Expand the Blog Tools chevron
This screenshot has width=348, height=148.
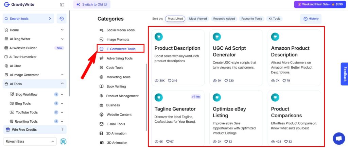(62, 103)
